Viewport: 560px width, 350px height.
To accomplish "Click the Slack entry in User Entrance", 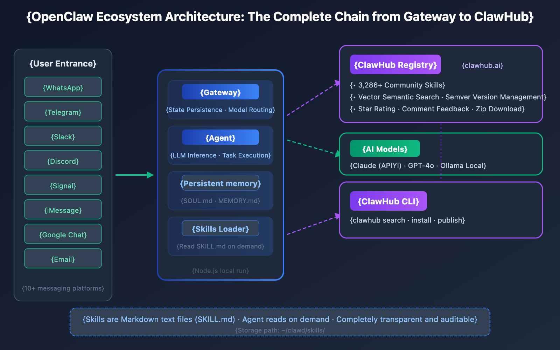I will 63,136.
